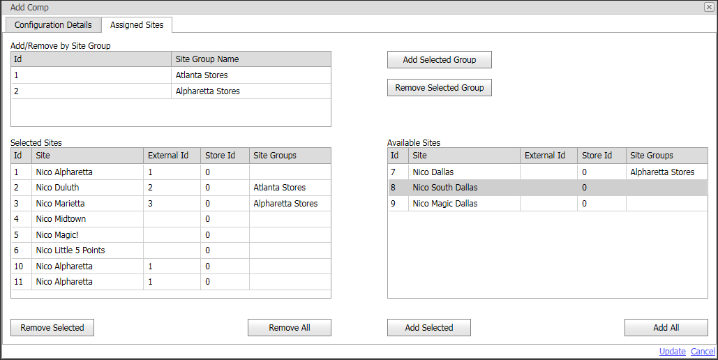The width and height of the screenshot is (718, 360).
Task: Click Site column header in Available Sites
Action: coord(464,156)
